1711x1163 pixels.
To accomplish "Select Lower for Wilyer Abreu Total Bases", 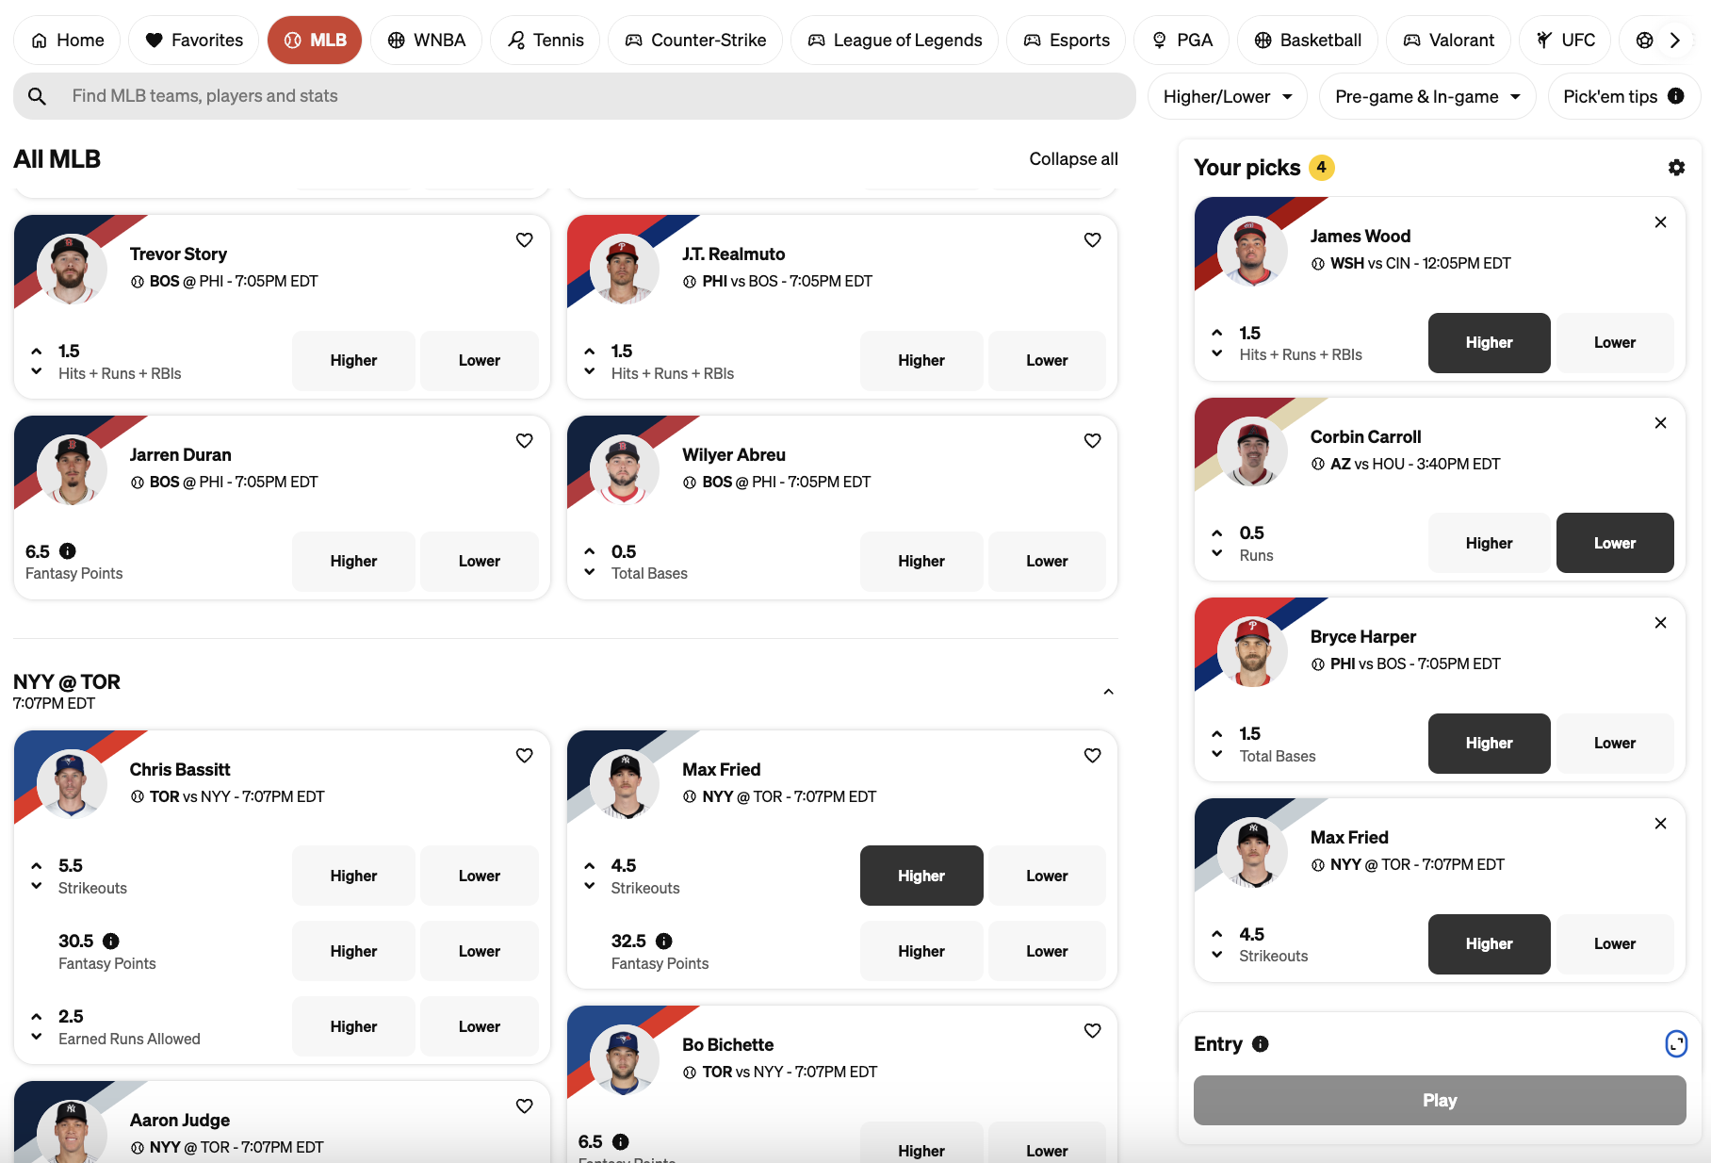I will 1047,562.
